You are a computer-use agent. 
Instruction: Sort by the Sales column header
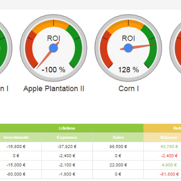tap(118, 137)
